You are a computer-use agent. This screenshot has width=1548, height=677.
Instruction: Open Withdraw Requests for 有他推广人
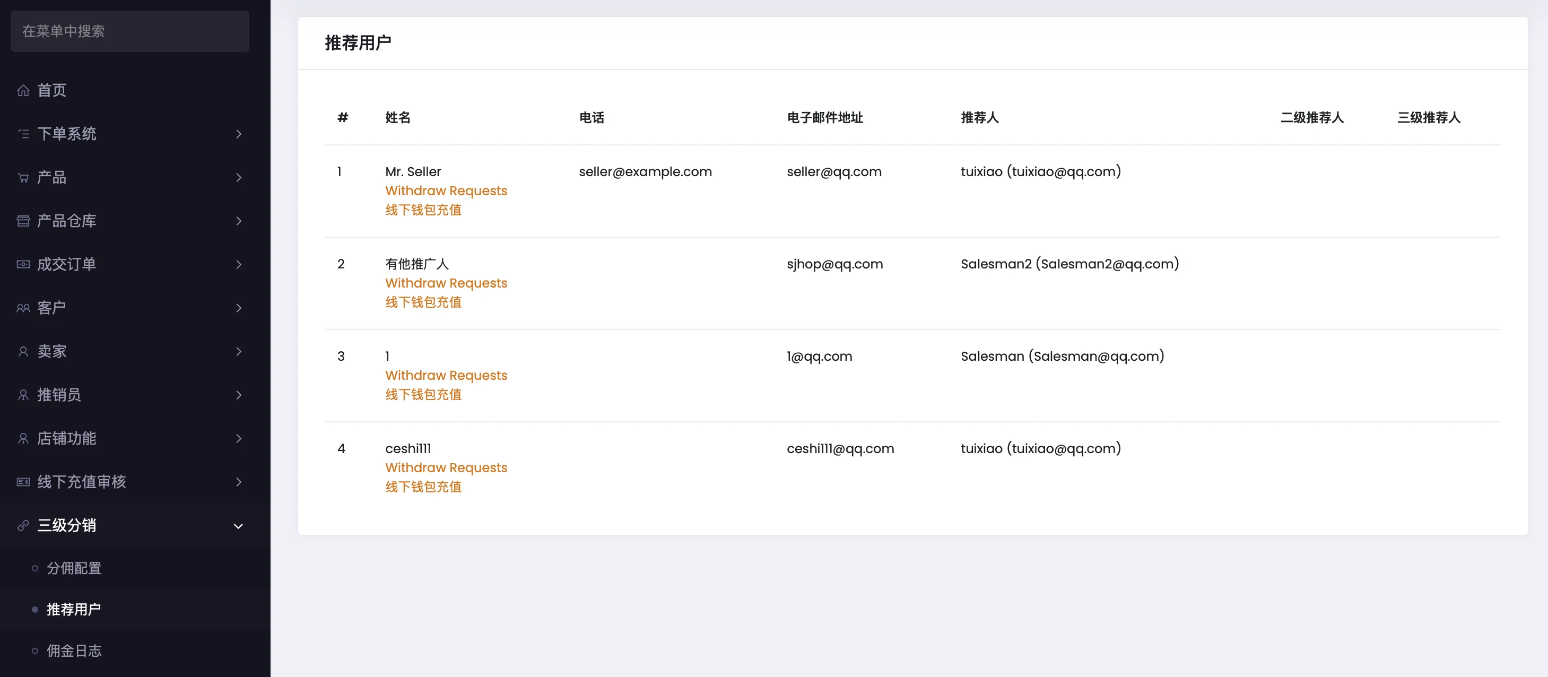tap(446, 283)
